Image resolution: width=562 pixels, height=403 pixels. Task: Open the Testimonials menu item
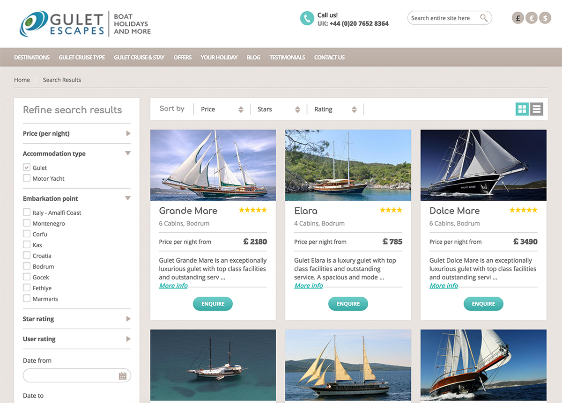click(287, 57)
